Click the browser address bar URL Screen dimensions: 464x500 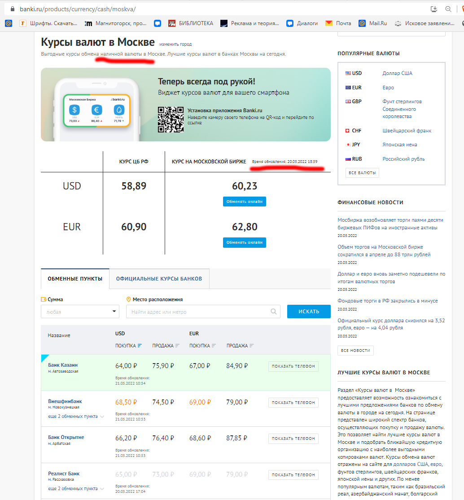point(78,9)
